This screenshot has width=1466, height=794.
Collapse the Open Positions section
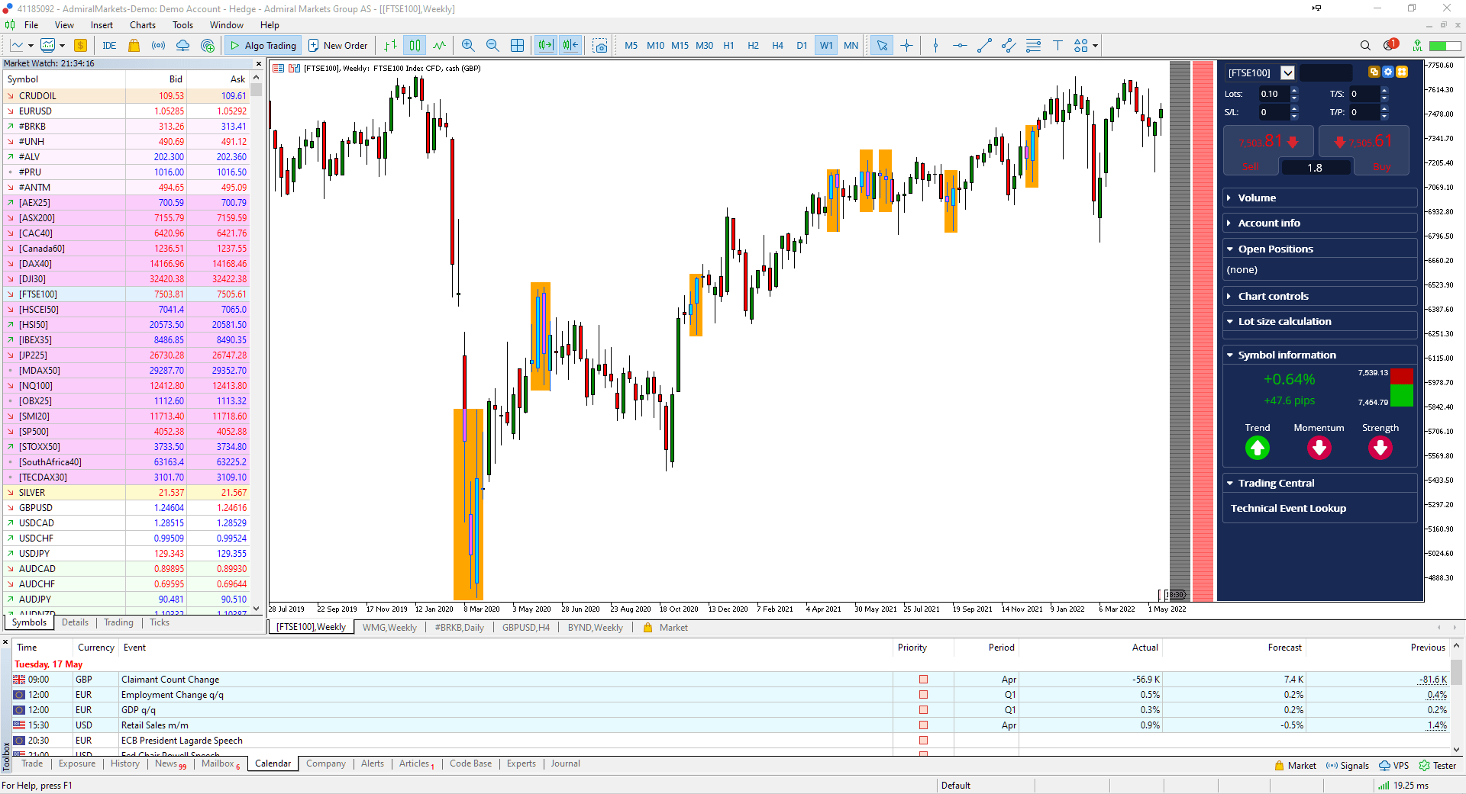pyautogui.click(x=1319, y=249)
